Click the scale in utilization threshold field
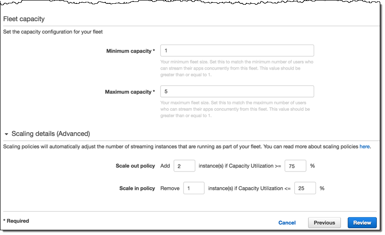 tap(305, 188)
